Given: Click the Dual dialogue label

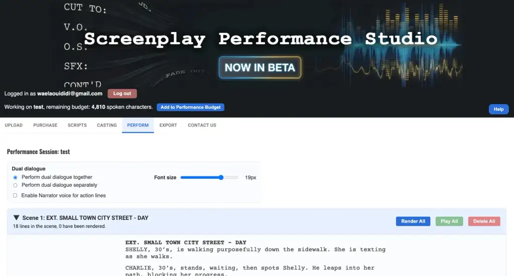Looking at the screenshot, I should click(x=29, y=169).
